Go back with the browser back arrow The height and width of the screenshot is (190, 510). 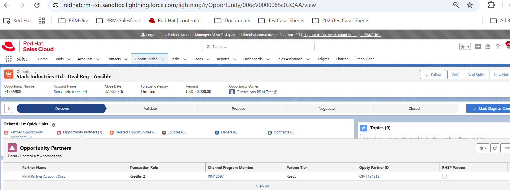pos(7,5)
